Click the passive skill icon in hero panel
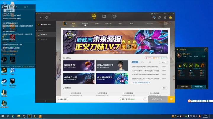This screenshot has width=213, height=119. [180, 66]
